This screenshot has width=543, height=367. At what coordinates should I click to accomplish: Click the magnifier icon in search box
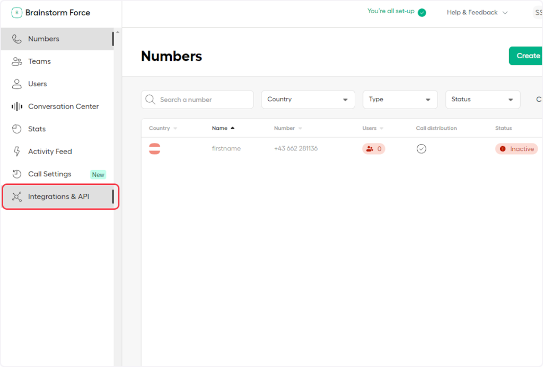click(151, 100)
